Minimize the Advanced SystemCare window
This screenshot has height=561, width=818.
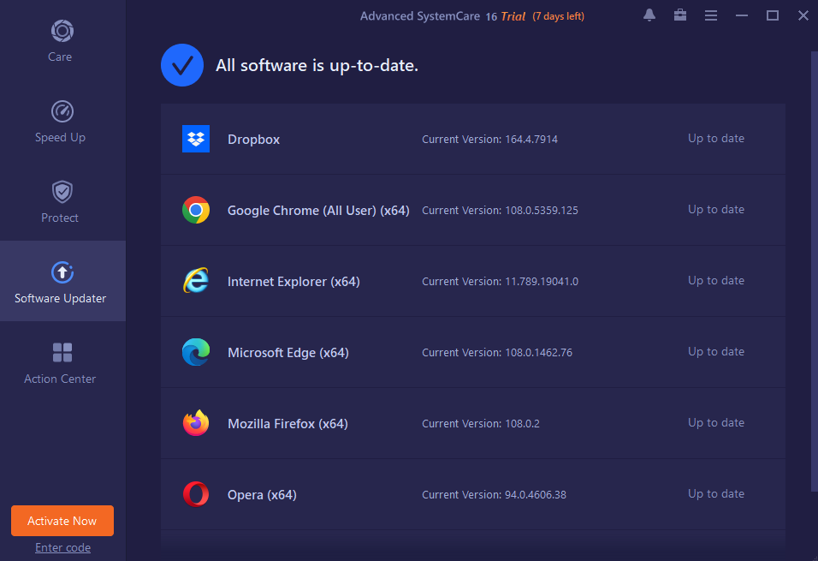pyautogui.click(x=741, y=15)
